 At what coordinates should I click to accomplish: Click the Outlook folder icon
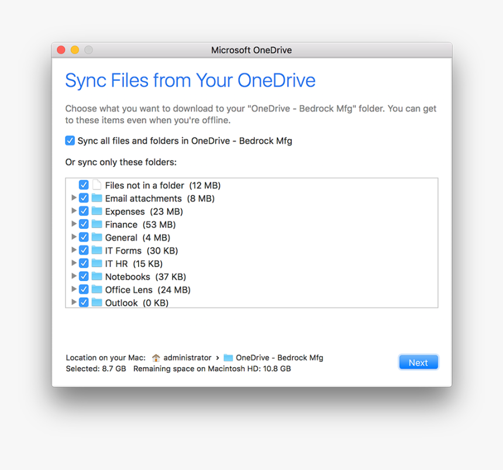[97, 302]
